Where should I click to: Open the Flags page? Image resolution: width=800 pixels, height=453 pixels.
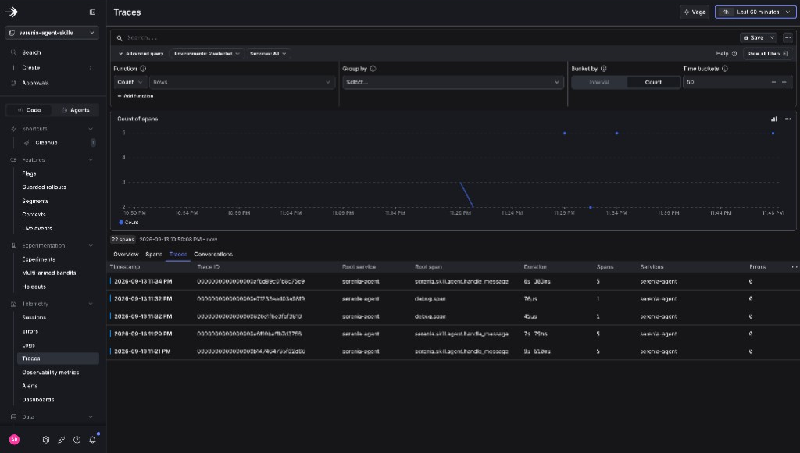pyautogui.click(x=29, y=173)
